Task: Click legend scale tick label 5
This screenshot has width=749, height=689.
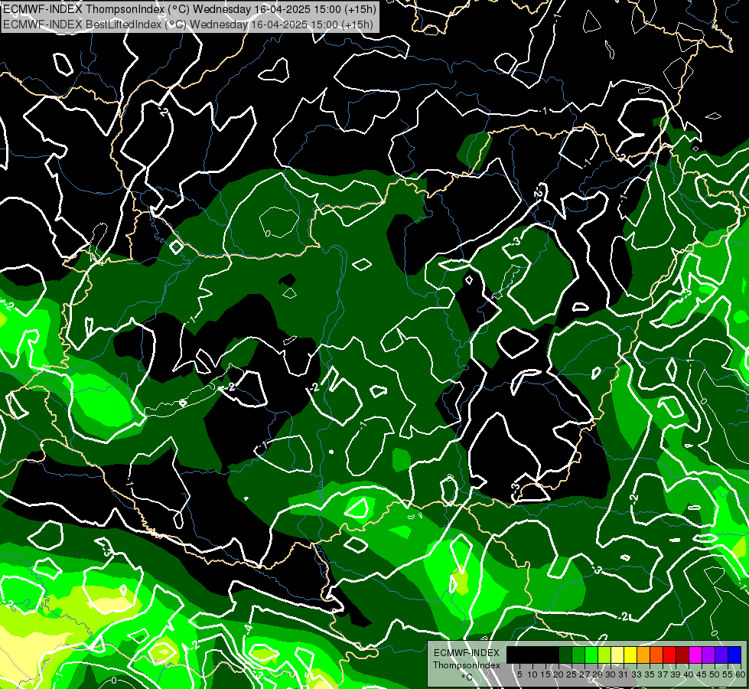Action: click(519, 674)
